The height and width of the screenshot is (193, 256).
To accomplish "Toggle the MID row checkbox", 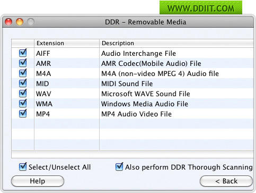I will pyautogui.click(x=23, y=83).
